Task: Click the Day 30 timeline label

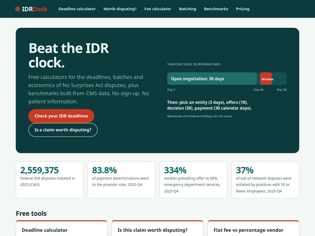Action: 258,90
